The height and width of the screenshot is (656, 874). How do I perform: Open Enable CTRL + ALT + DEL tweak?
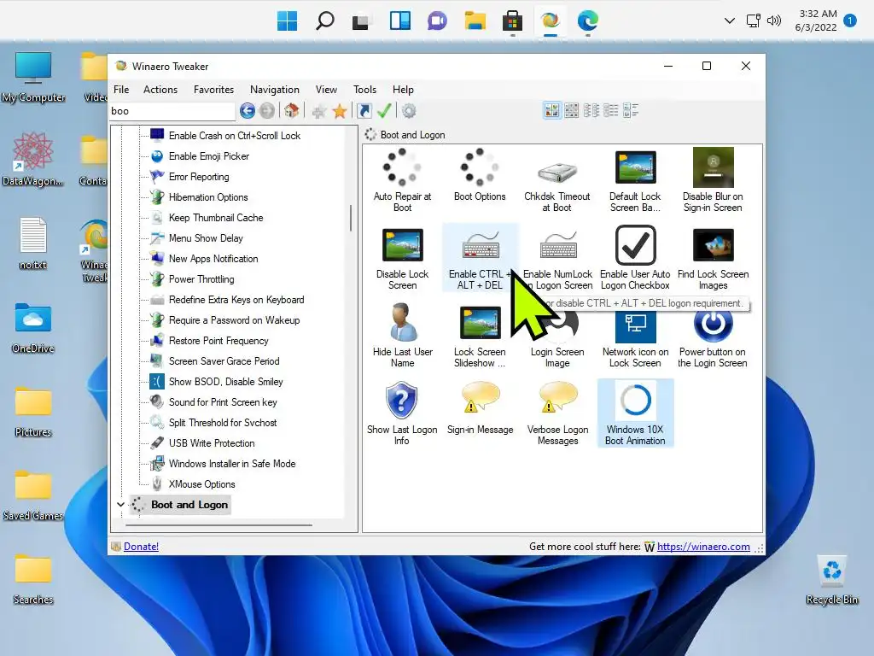[x=480, y=258]
